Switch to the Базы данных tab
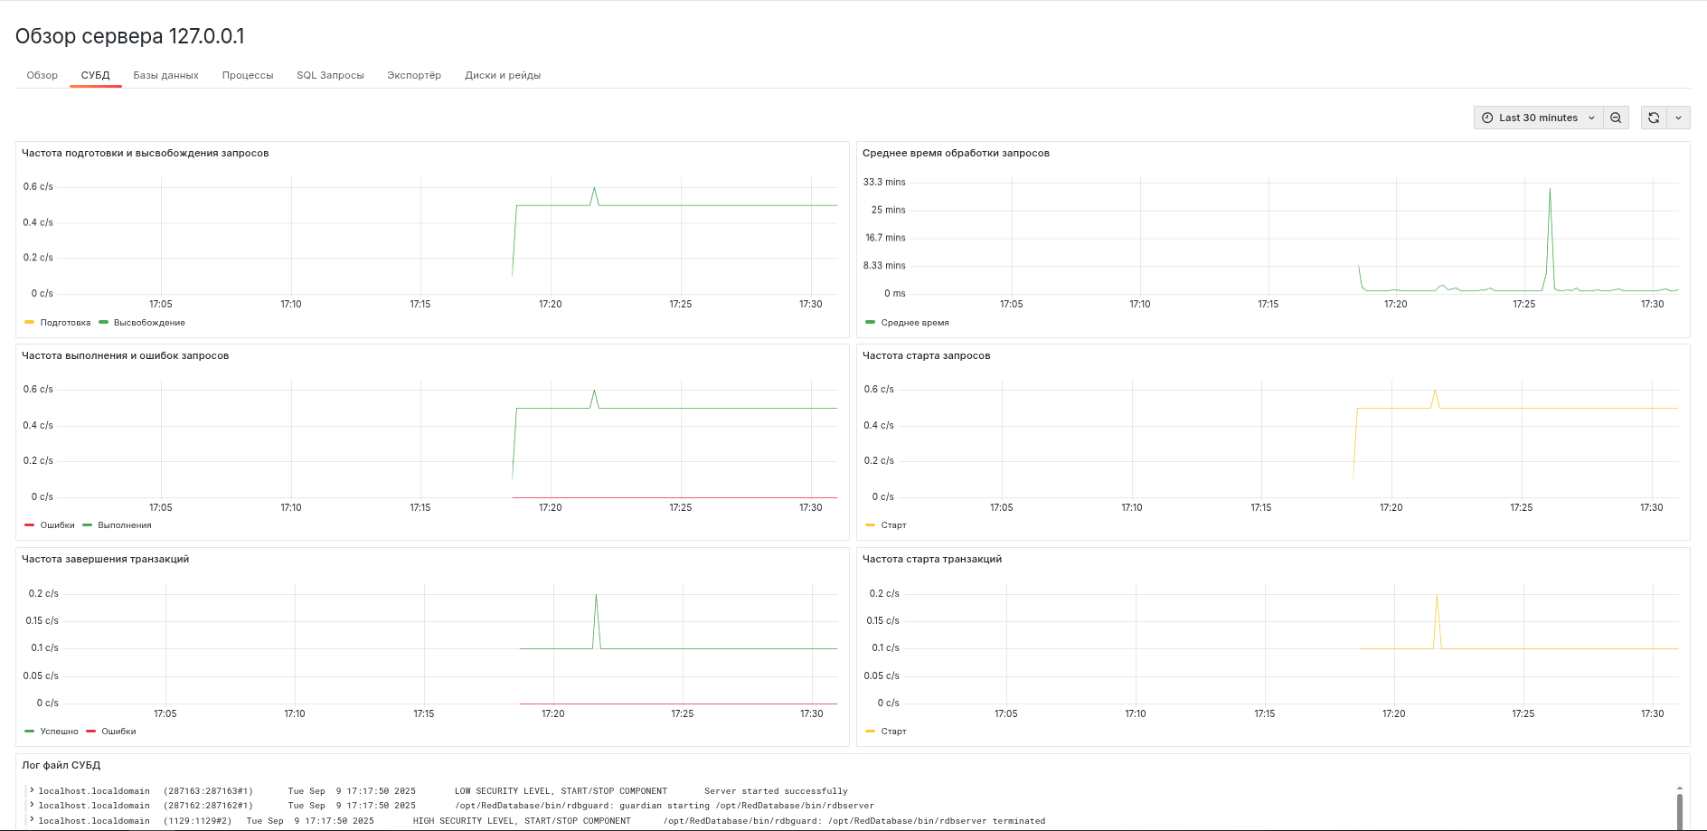 (x=165, y=75)
